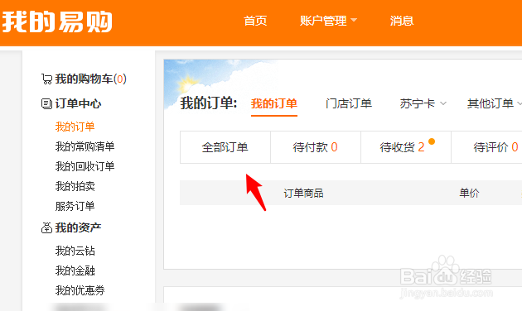Screen dimensions: 522x311
Task: Open 我的资产 section heading
Action: (x=78, y=228)
